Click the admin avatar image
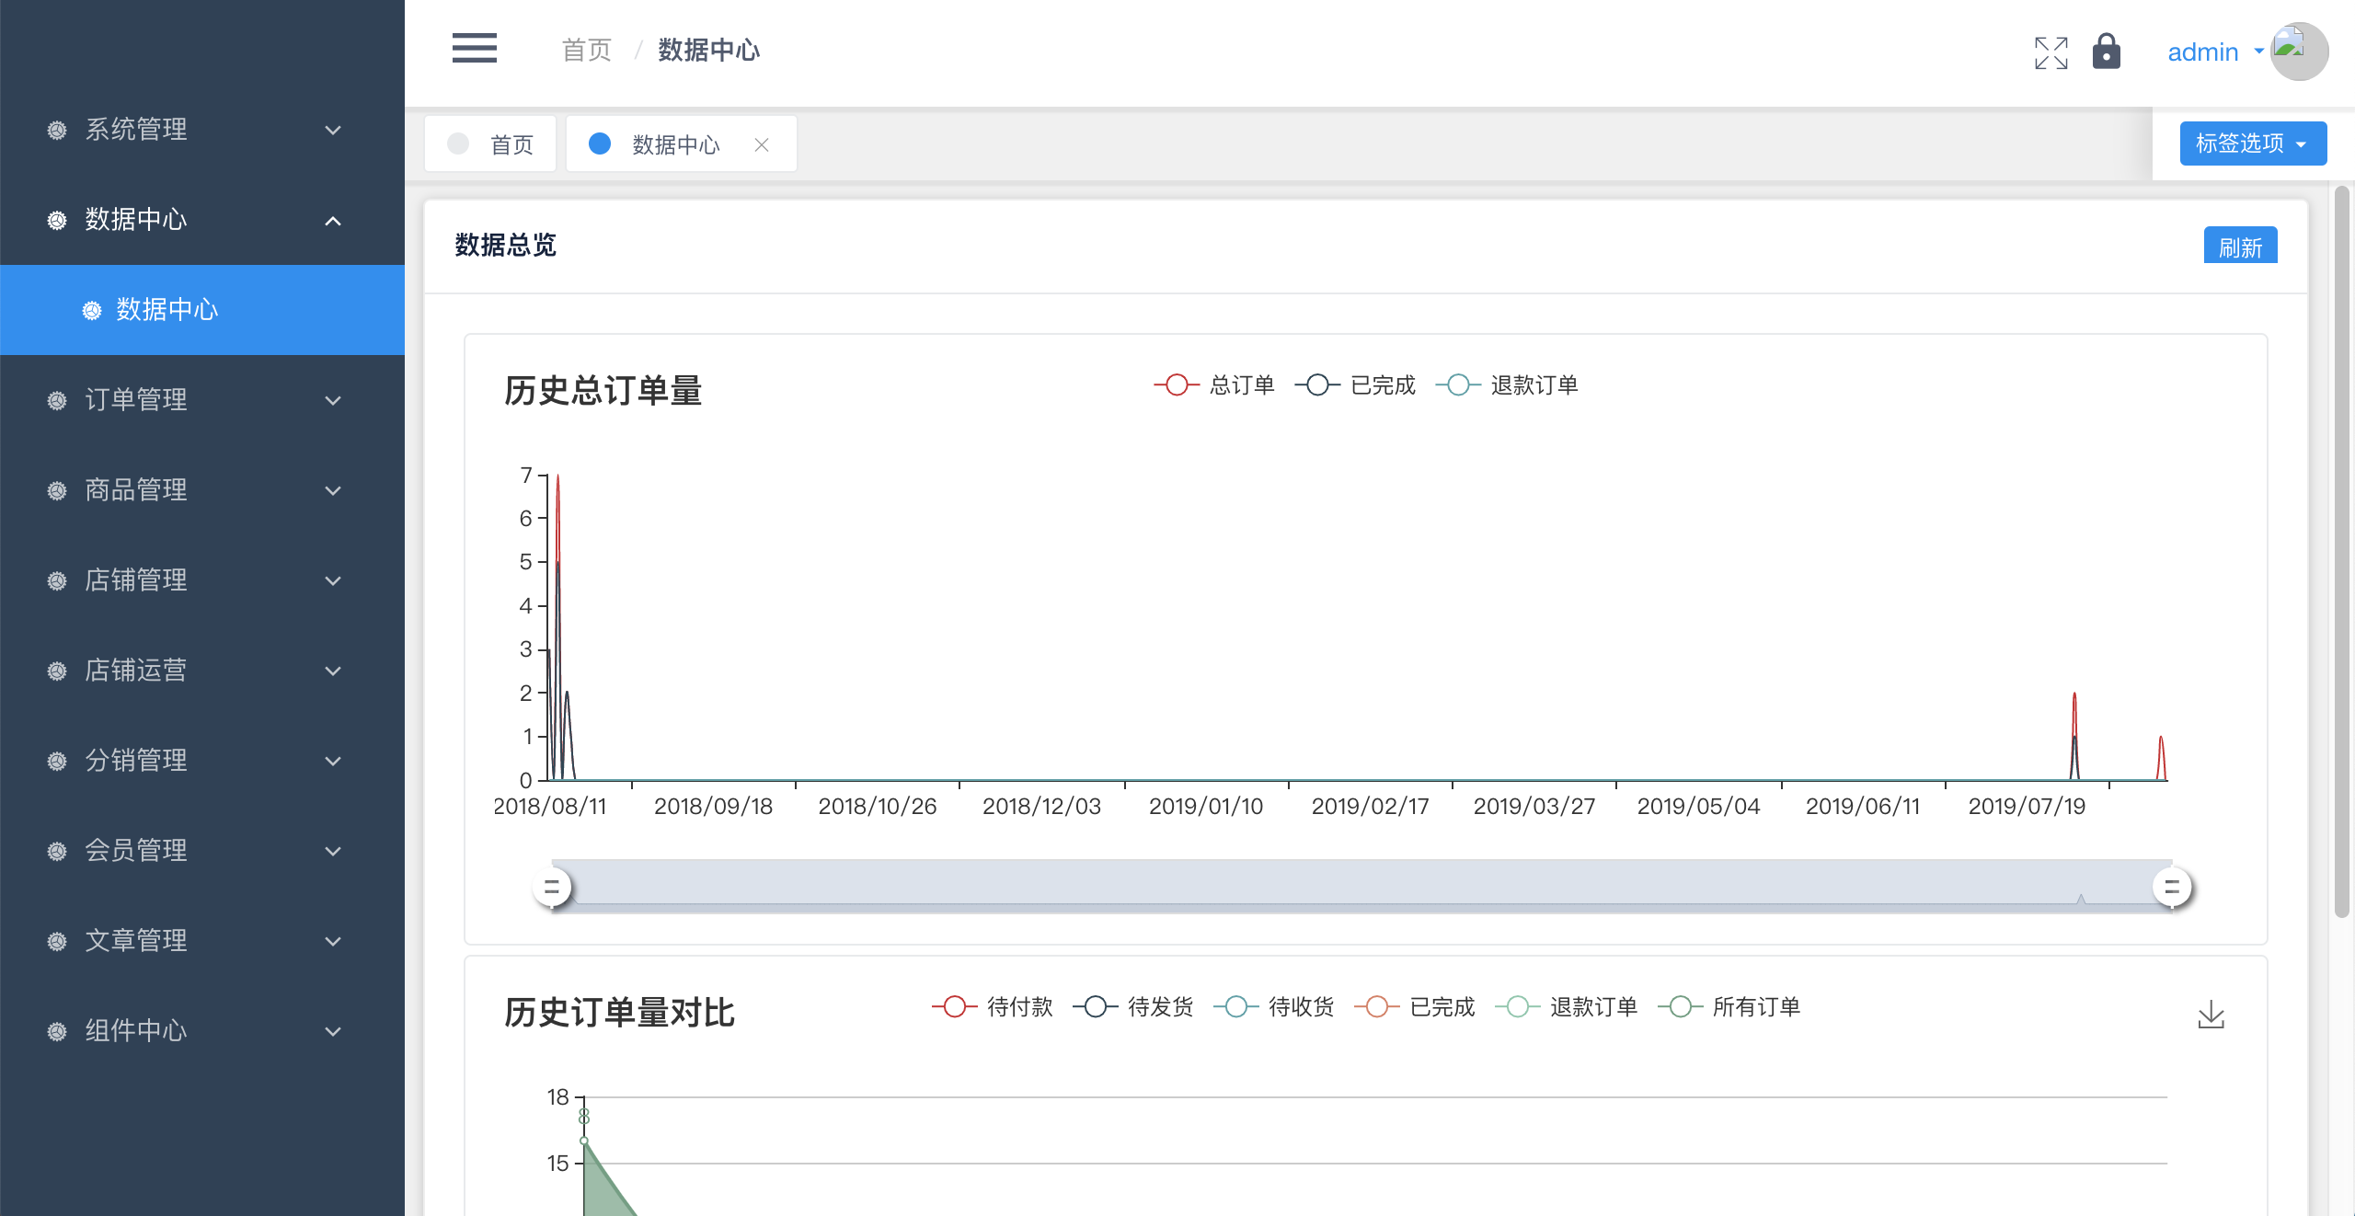 tap(2299, 52)
